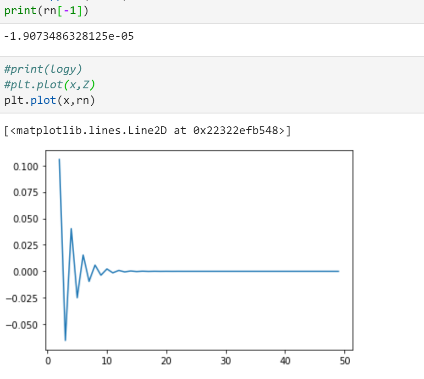This screenshot has height=379, width=424.
Task: Click the x-axis label 20
Action: click(166, 361)
